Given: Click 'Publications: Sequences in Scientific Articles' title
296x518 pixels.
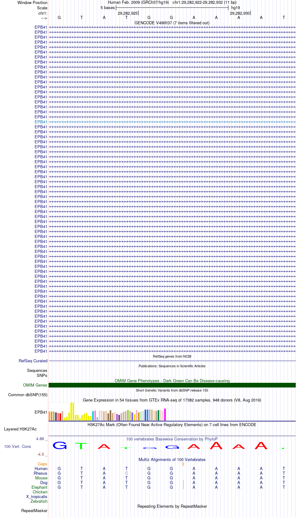Looking at the screenshot, I should coord(172,366).
